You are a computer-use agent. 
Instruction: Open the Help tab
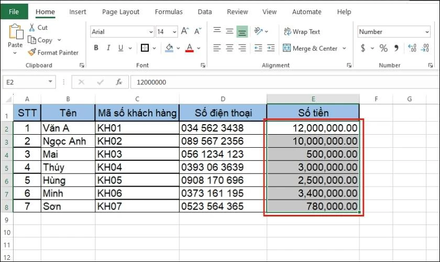click(x=344, y=12)
